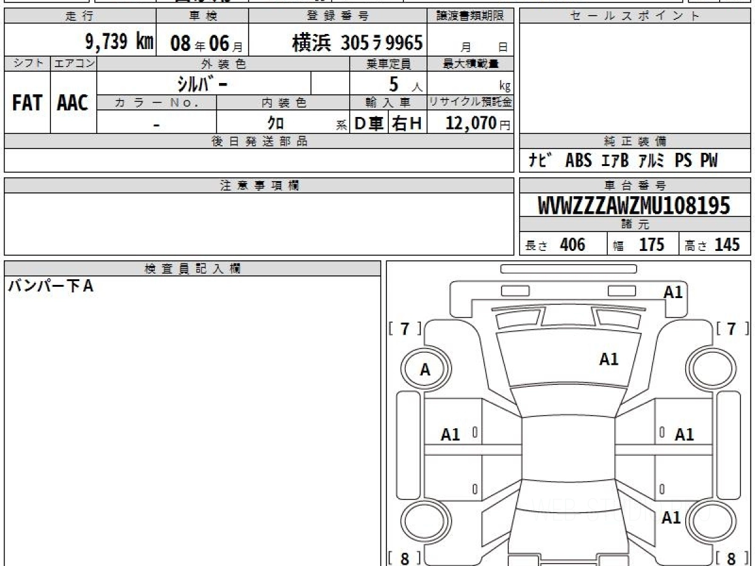Select chassis number WVWZZZAWZMU108195

coord(634,205)
